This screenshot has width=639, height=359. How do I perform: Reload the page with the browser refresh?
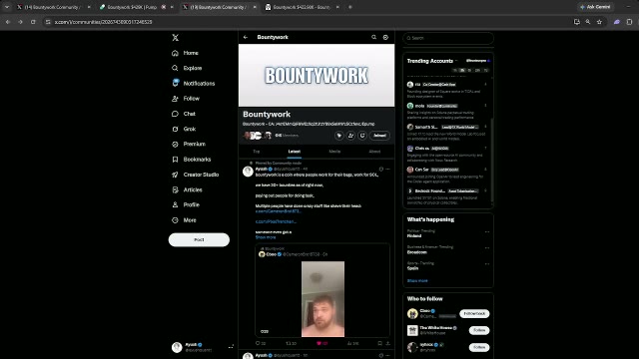[33, 22]
